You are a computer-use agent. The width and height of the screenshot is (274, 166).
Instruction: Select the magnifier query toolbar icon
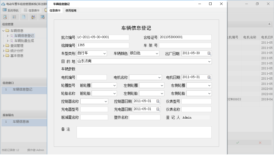coord(5,17)
